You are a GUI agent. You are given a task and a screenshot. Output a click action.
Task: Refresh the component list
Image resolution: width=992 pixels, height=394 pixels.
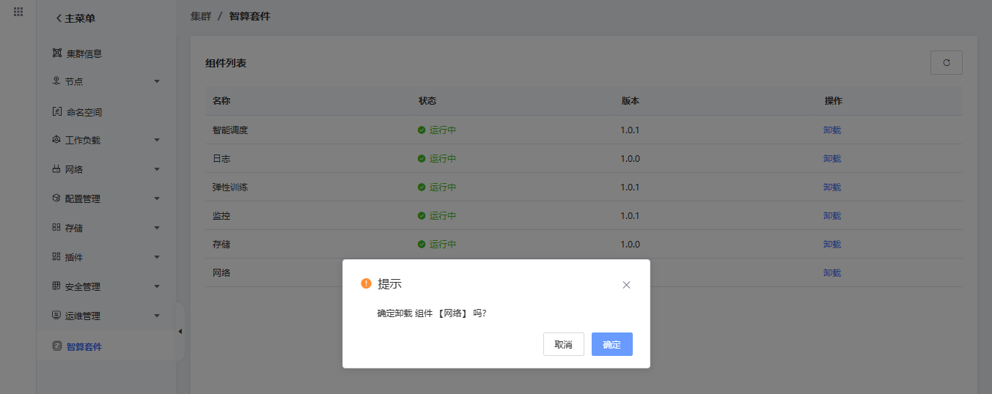947,63
